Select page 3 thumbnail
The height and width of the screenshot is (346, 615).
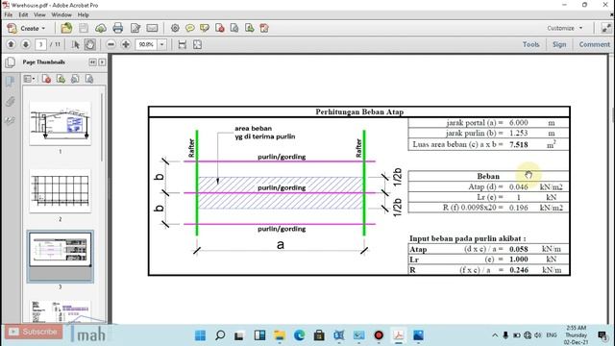[60, 250]
